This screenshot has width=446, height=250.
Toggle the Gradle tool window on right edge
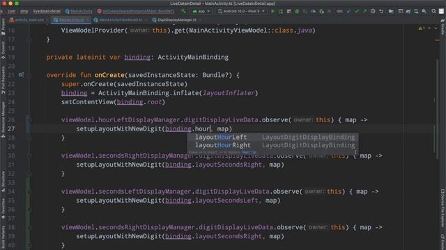pyautogui.click(x=443, y=26)
